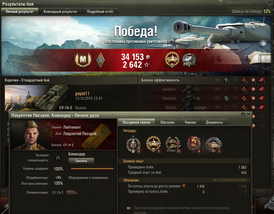Select the Умения tab

(190, 122)
